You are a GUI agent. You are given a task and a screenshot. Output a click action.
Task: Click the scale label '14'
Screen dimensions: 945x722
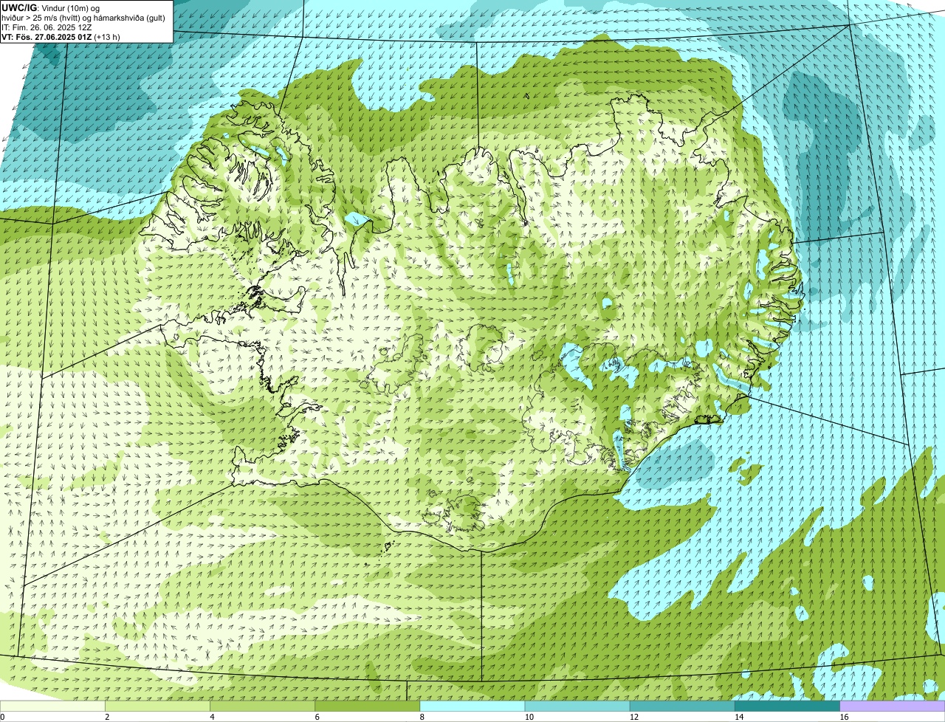click(739, 717)
